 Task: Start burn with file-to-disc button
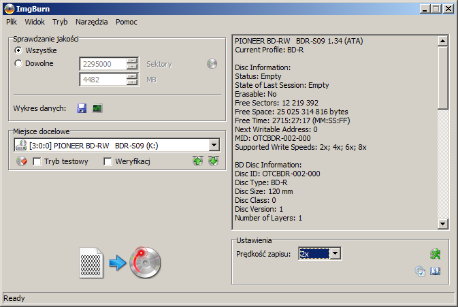tap(120, 263)
